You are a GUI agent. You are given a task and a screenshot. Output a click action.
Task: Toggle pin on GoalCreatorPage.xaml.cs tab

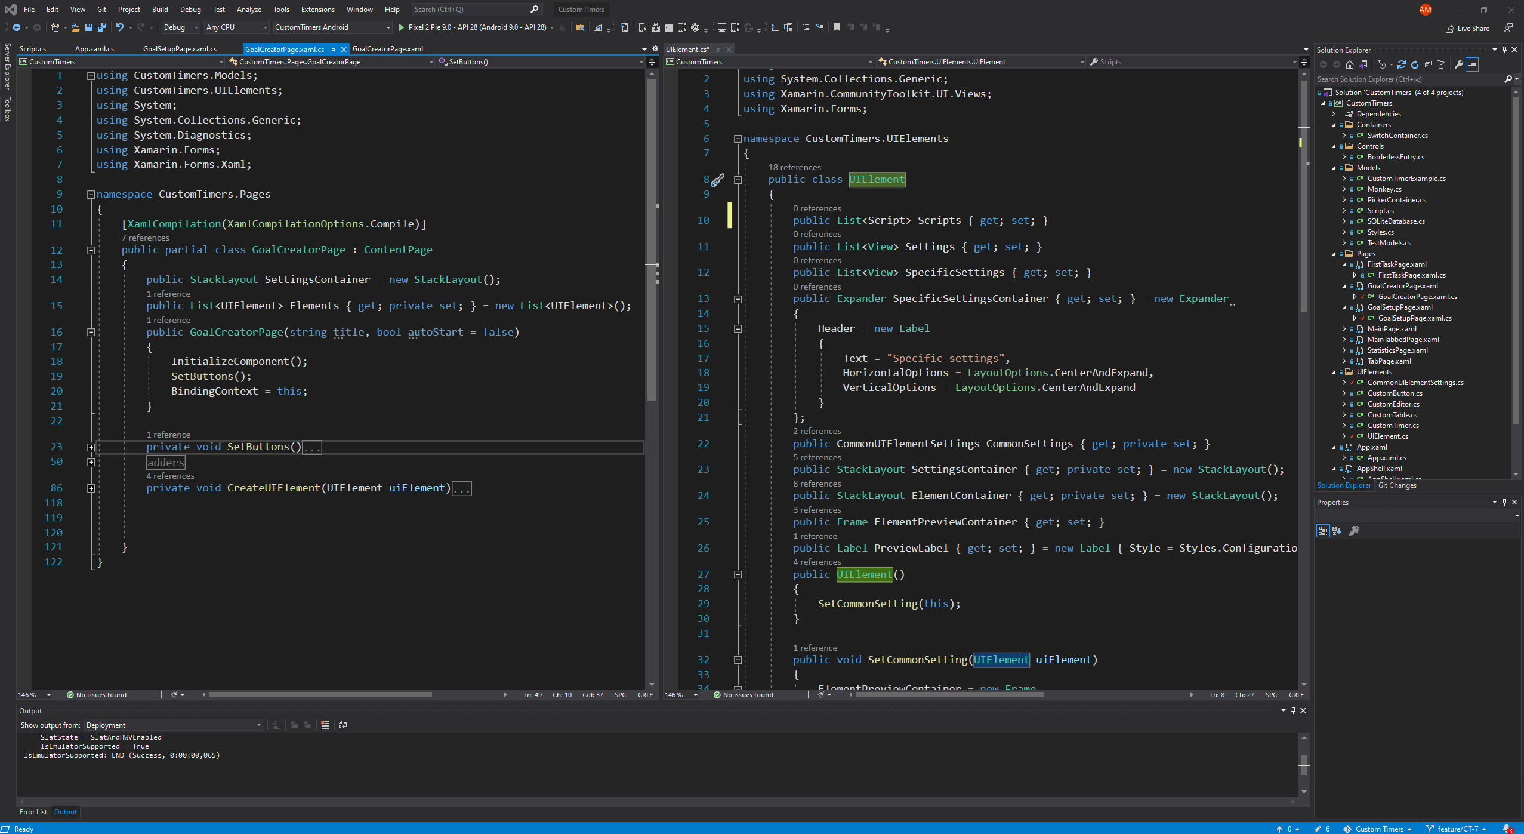point(332,50)
